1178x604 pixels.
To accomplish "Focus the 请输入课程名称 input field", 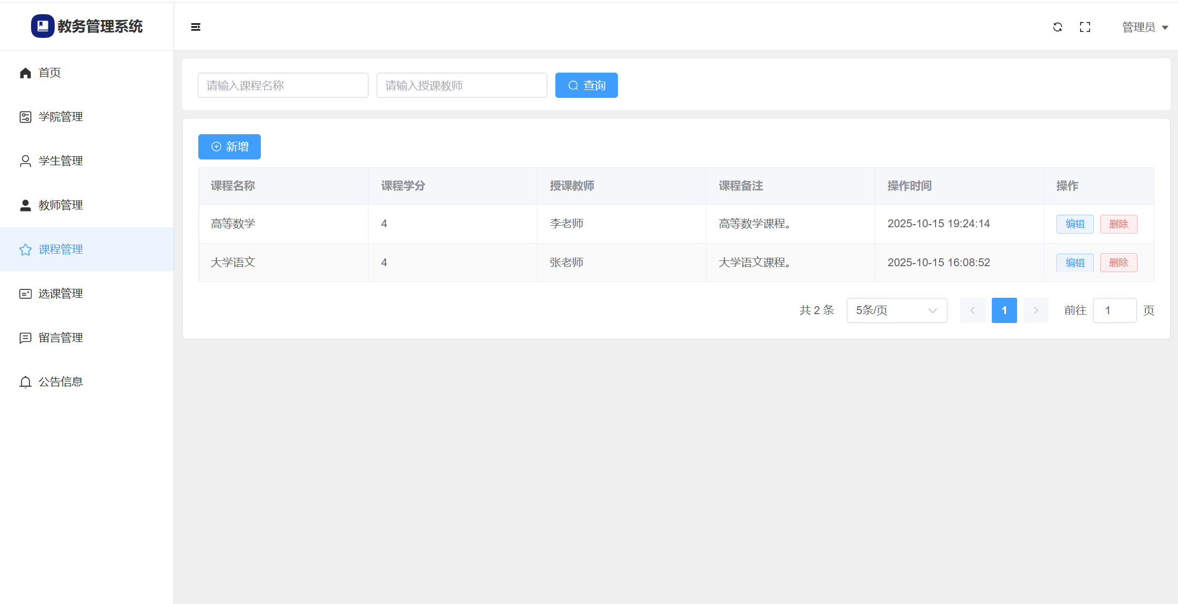I will pyautogui.click(x=283, y=85).
